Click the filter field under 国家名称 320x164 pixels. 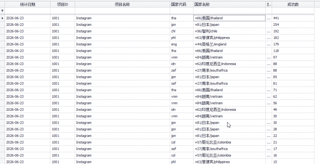point(230,10)
